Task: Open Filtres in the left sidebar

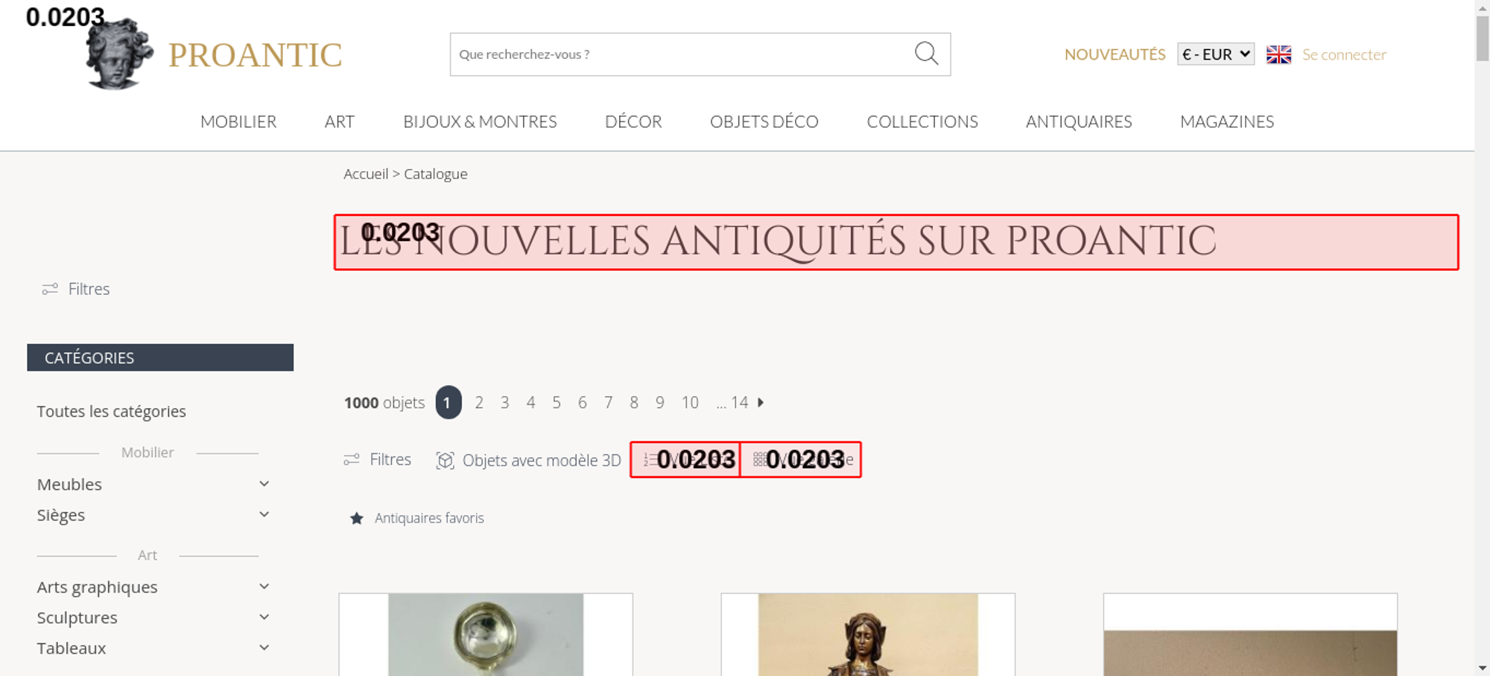Action: (76, 289)
